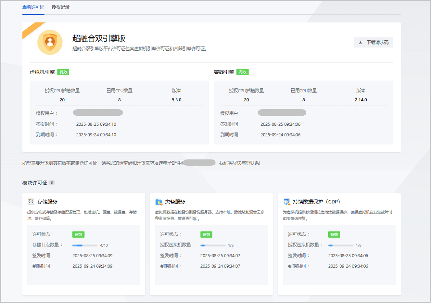
Task: Select the 当前许可证 tab
Action: pos(33,7)
